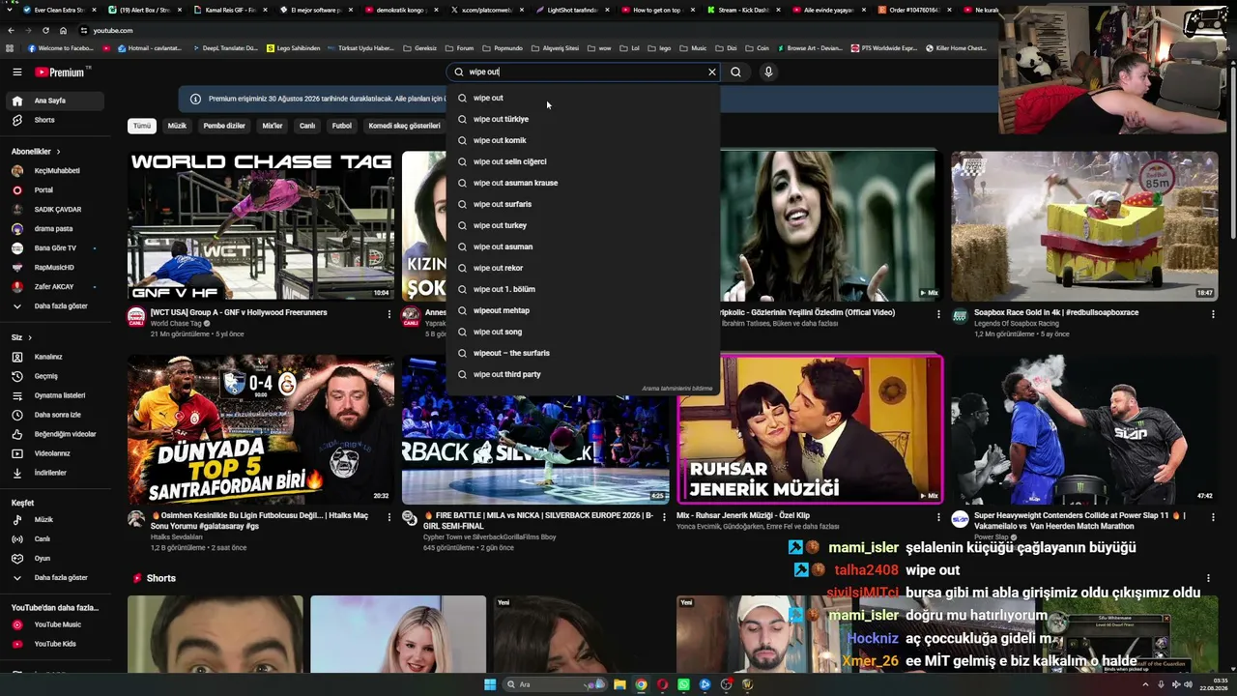Click the magnifier search button beside the search box

735,72
